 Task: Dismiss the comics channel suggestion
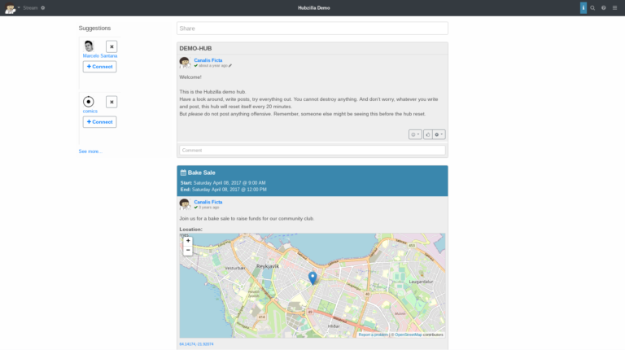click(x=111, y=102)
